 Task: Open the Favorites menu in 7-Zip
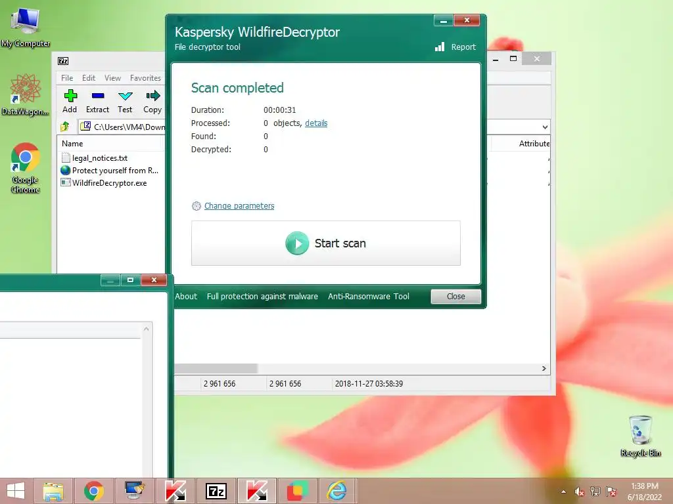(x=145, y=78)
